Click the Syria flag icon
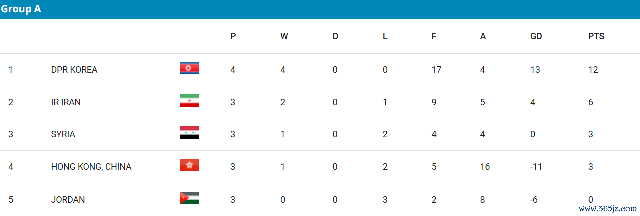640x216 pixels. point(189,133)
